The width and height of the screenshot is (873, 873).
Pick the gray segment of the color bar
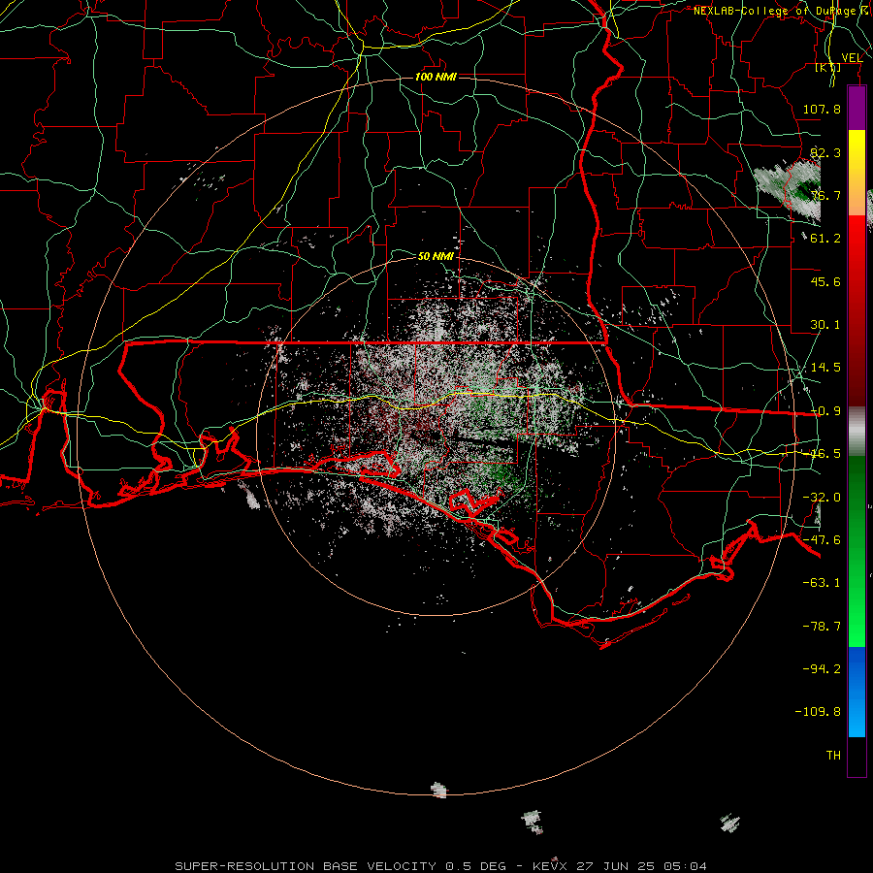click(857, 432)
